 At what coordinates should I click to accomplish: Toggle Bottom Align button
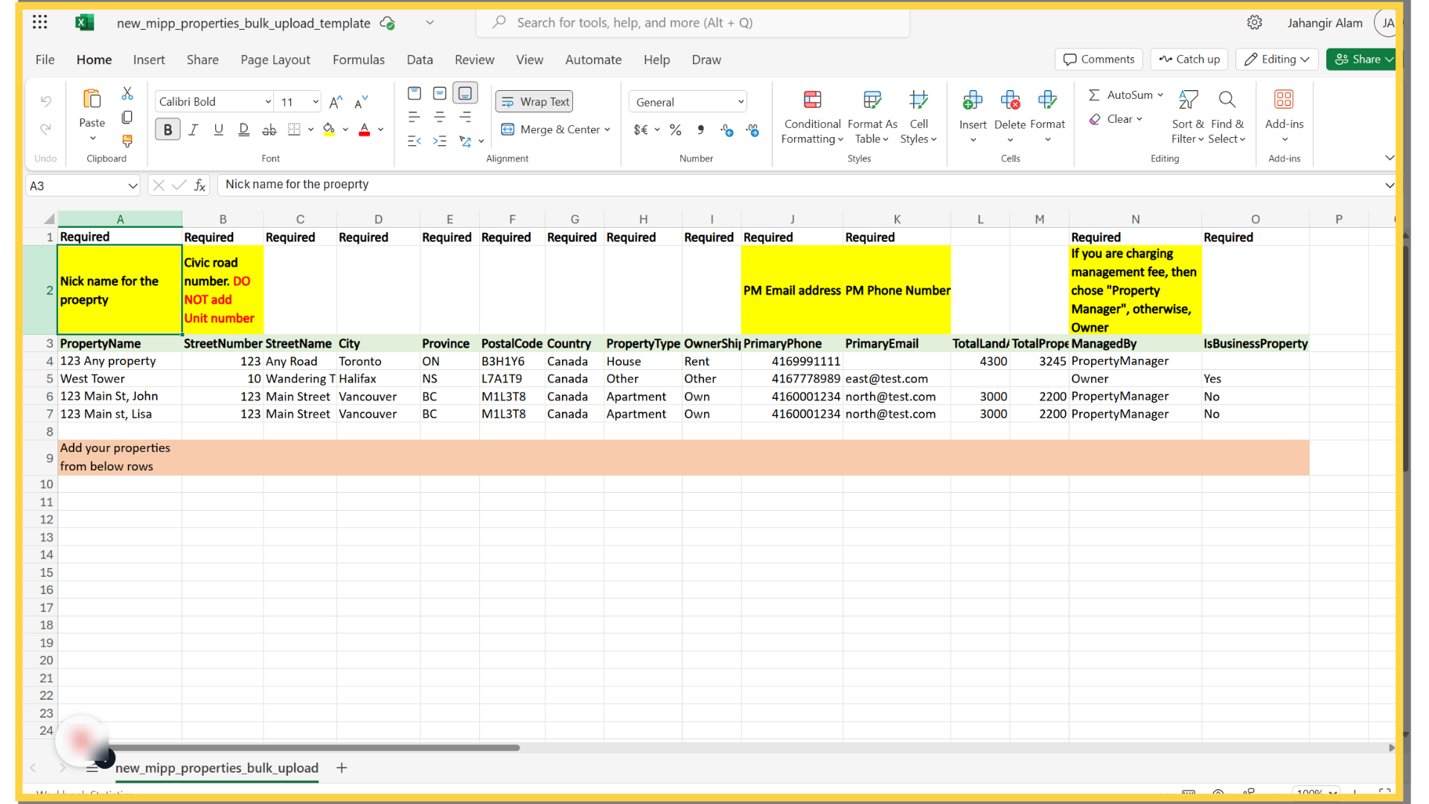pos(465,94)
